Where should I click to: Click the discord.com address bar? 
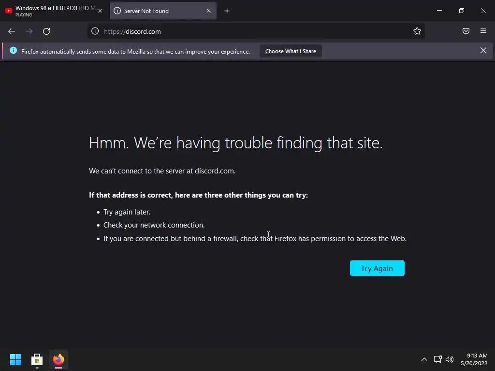pos(256,31)
